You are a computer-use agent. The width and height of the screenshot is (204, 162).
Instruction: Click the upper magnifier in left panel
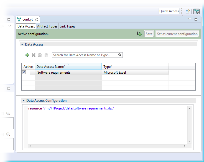pos(8,114)
